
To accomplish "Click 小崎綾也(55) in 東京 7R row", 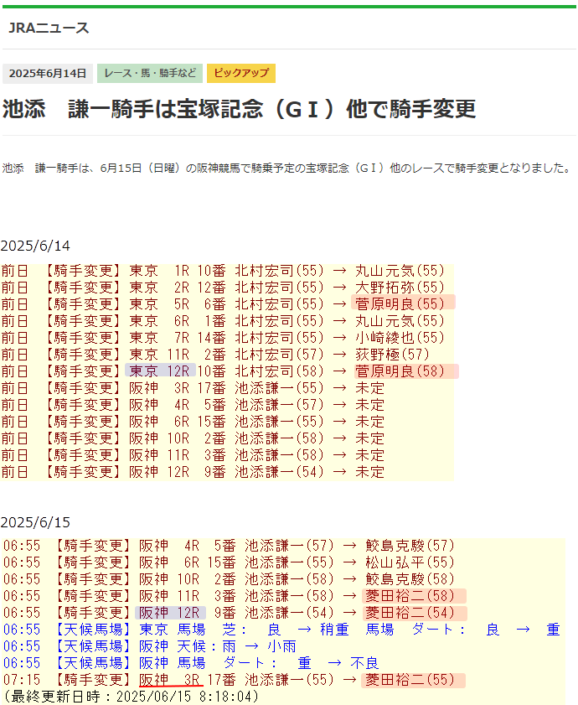I will point(400,338).
